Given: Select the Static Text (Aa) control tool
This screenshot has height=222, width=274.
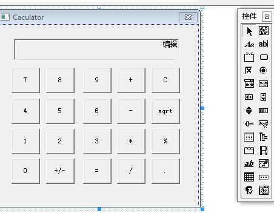Looking at the screenshot, I should [249, 44].
